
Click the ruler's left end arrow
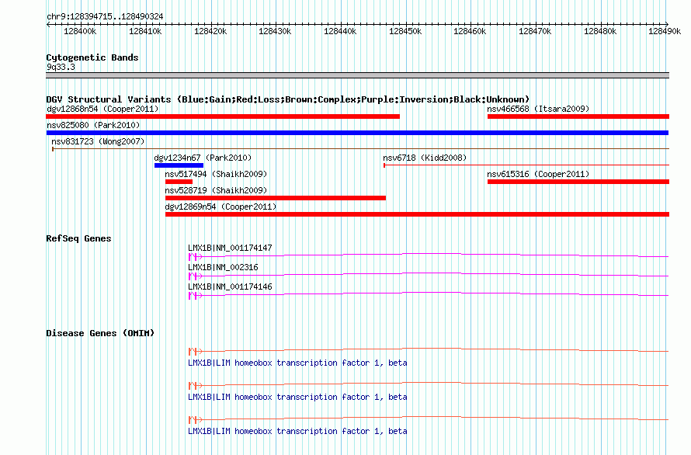[48, 24]
